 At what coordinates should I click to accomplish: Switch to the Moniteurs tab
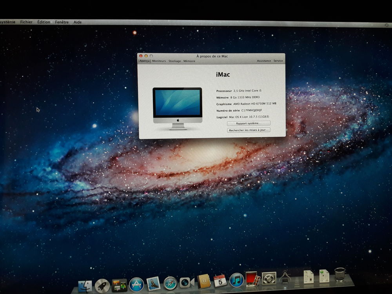159,61
